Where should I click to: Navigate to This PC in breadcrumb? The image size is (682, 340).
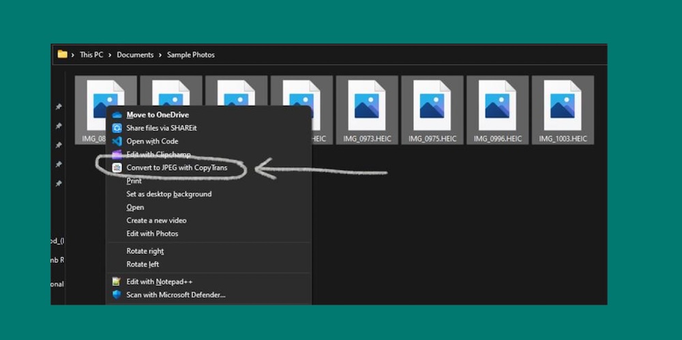[x=91, y=55]
